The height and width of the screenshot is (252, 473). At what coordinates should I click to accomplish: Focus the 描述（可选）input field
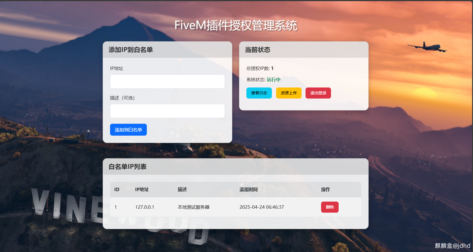pyautogui.click(x=167, y=111)
